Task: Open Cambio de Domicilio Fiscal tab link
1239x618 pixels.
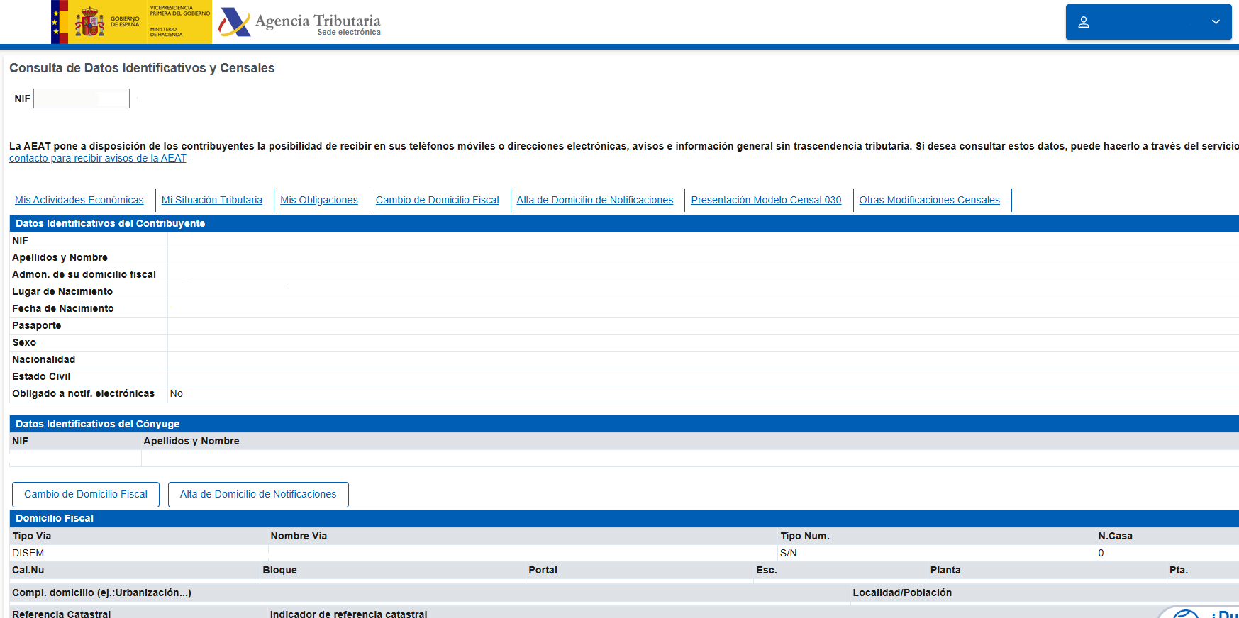Action: 438,200
